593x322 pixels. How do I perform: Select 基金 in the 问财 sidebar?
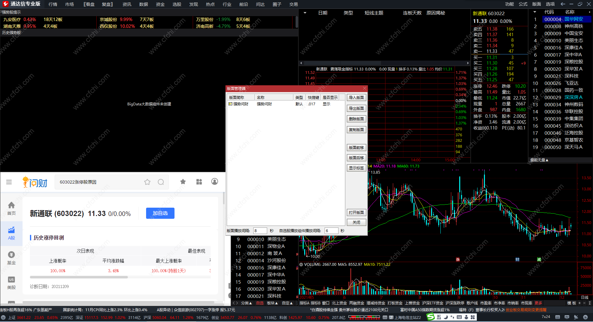(11, 258)
